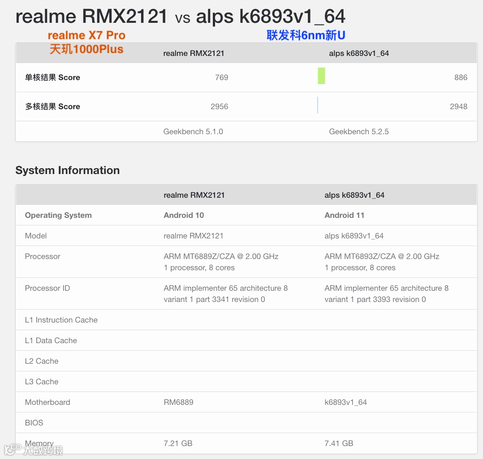Viewport: 483px width, 459px height.
Task: Click the '7.21 GB' memory value
Action: pyautogui.click(x=178, y=443)
